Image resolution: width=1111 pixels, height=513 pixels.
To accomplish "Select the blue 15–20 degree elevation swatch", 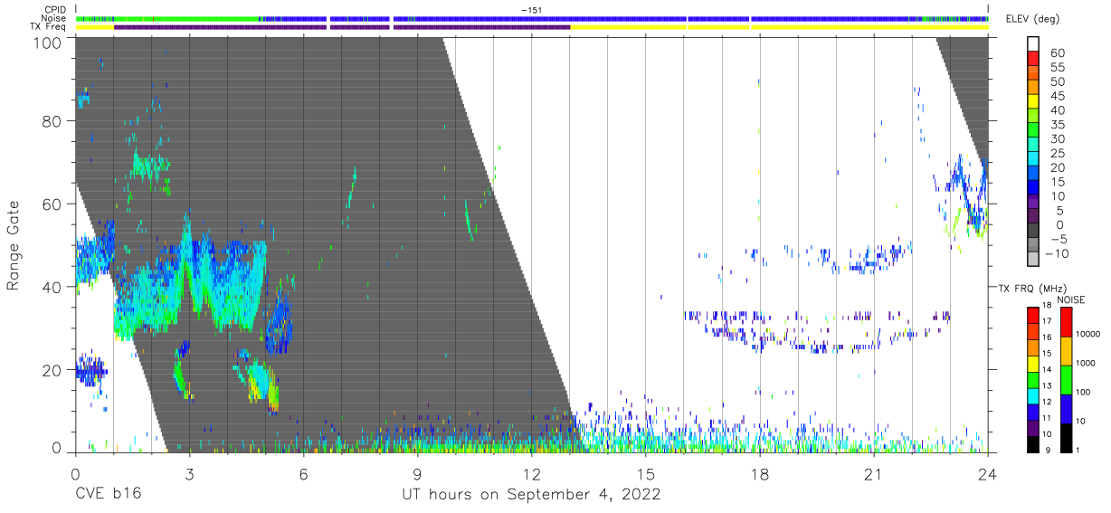I will (1033, 175).
